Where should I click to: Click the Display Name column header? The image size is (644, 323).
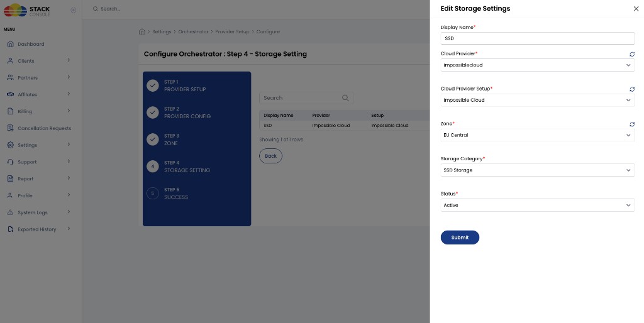pos(279,116)
